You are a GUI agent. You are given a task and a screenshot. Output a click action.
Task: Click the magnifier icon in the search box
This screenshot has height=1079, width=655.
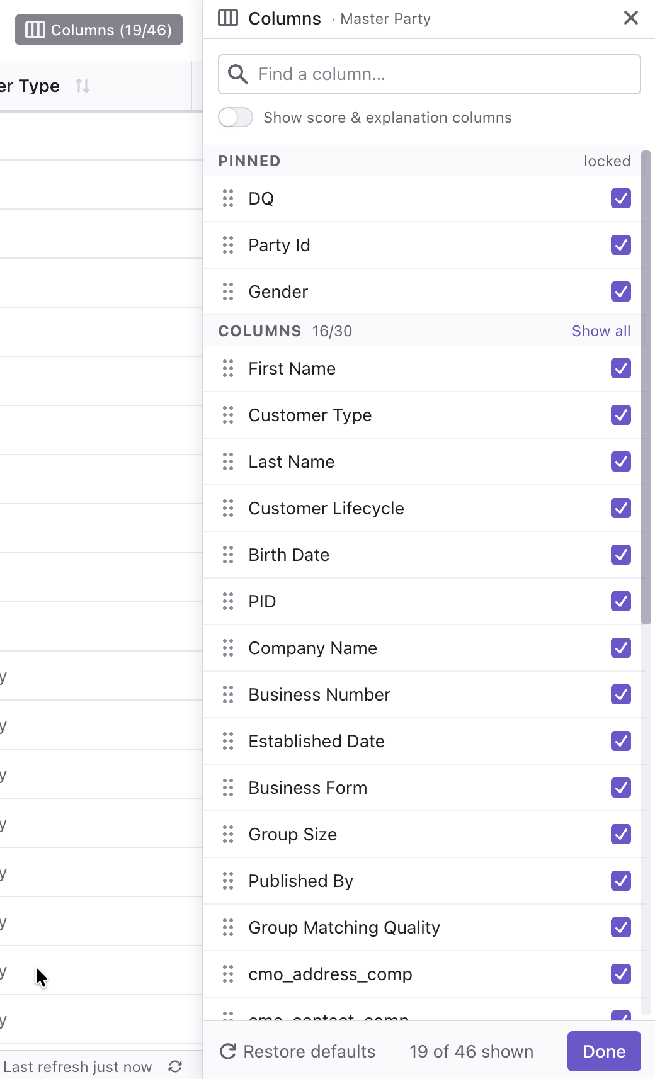(x=237, y=74)
